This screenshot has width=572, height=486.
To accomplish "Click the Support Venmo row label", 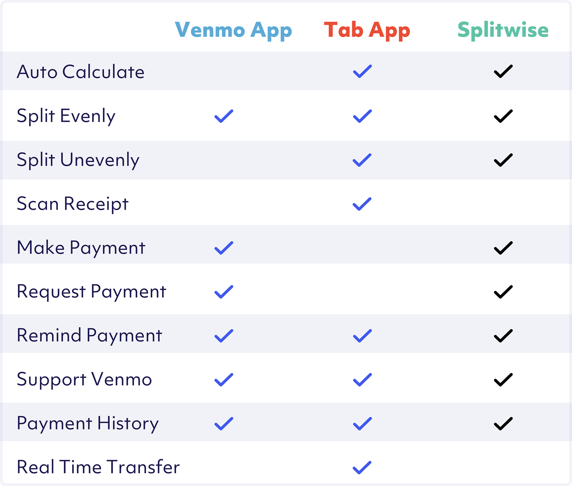I will click(84, 379).
